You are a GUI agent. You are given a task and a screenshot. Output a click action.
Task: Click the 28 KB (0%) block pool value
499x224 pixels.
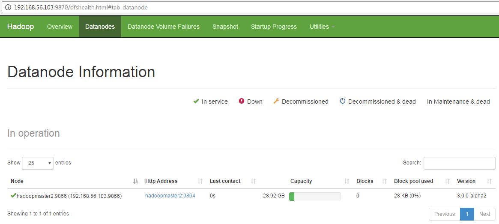(x=407, y=196)
